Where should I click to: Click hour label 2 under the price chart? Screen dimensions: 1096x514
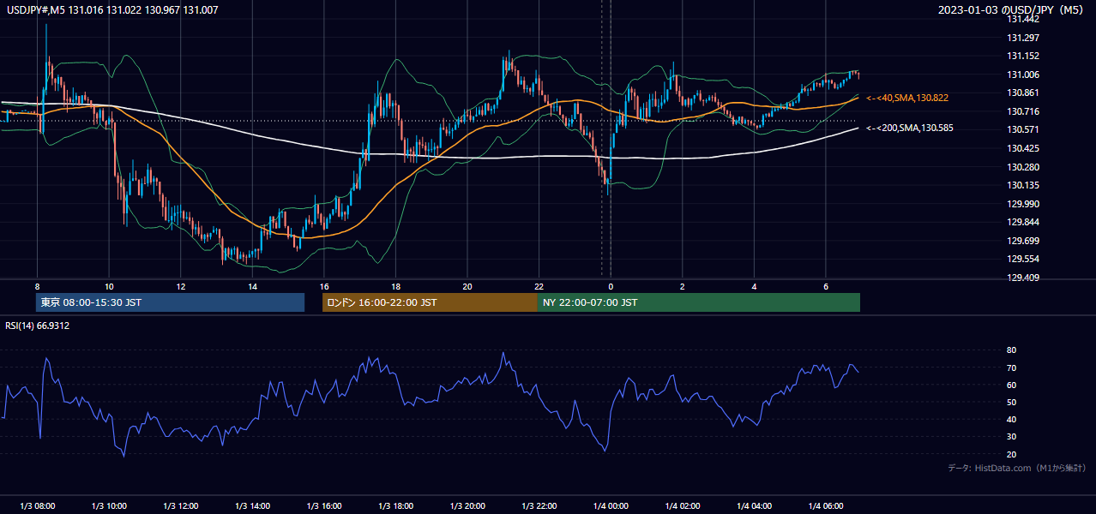(682, 286)
